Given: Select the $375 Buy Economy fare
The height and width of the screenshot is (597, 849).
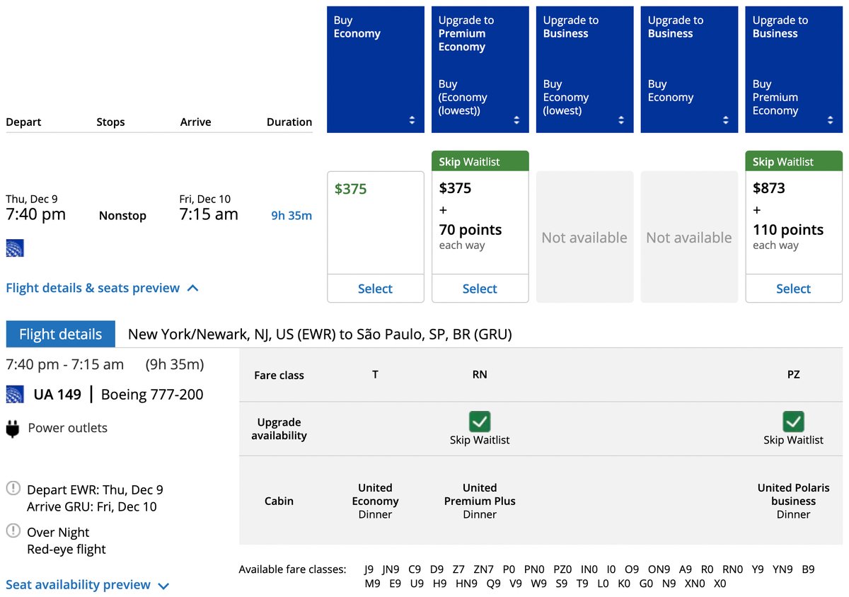Looking at the screenshot, I should [x=375, y=289].
